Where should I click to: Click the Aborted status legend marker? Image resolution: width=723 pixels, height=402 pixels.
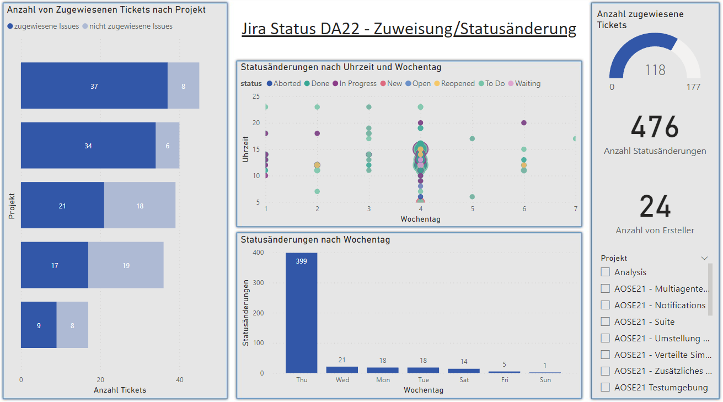click(x=270, y=84)
